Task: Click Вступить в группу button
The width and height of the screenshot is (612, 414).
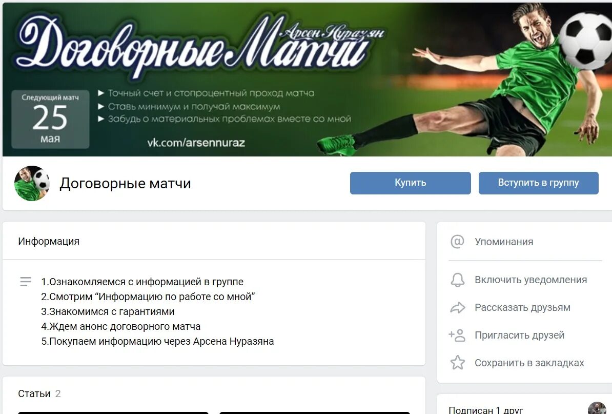Action: click(538, 183)
